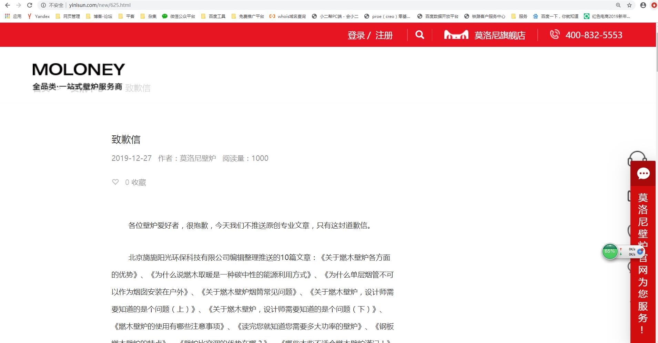
Task: Click the 注册 register link
Action: pos(384,35)
